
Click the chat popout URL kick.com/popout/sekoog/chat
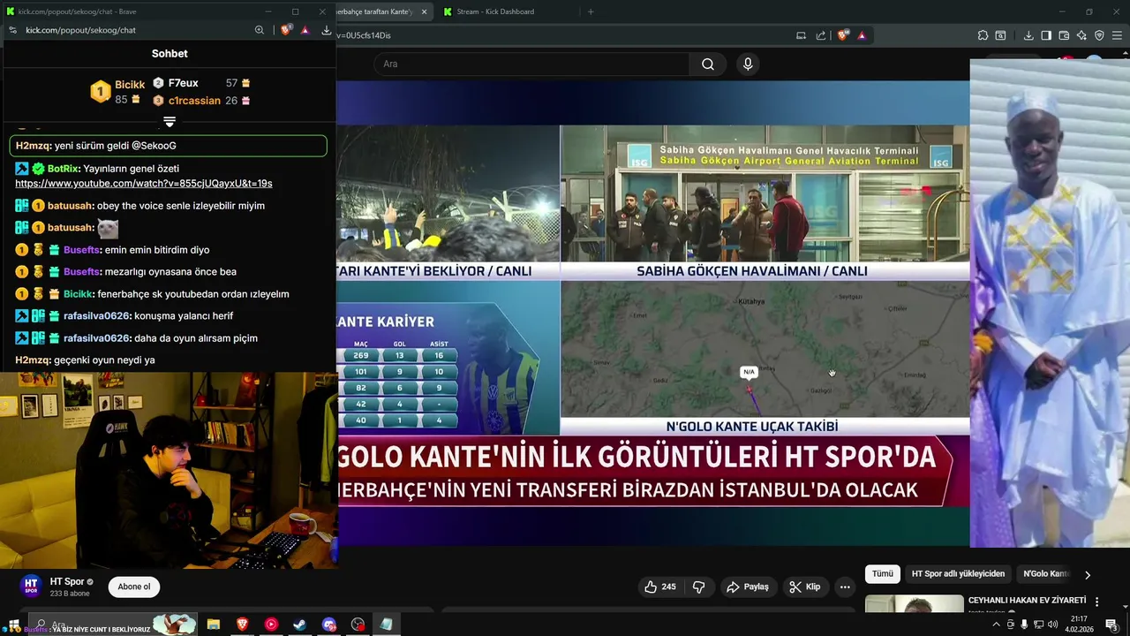point(80,30)
